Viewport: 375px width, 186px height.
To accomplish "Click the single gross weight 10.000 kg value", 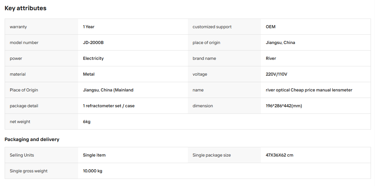I will click(93, 171).
